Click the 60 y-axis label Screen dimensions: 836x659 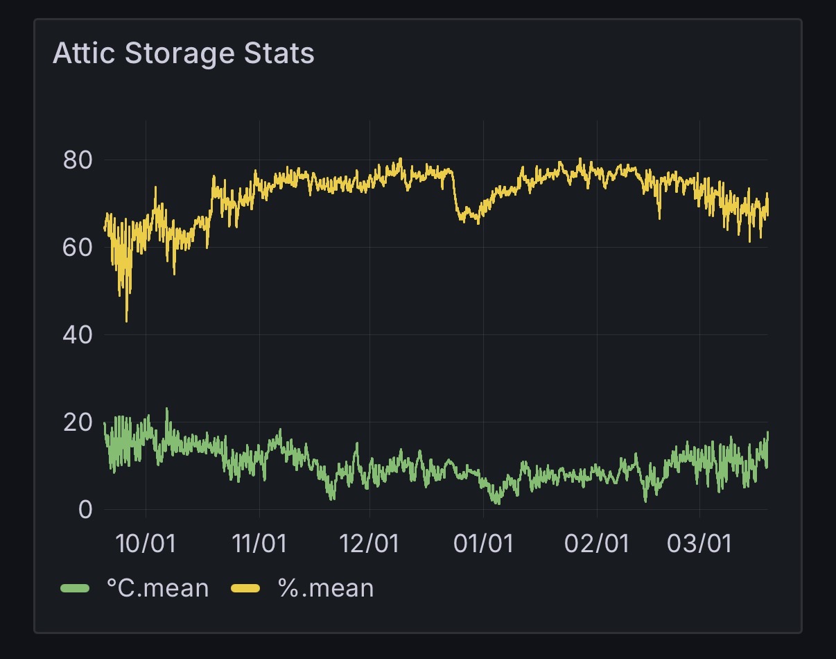click(x=77, y=248)
